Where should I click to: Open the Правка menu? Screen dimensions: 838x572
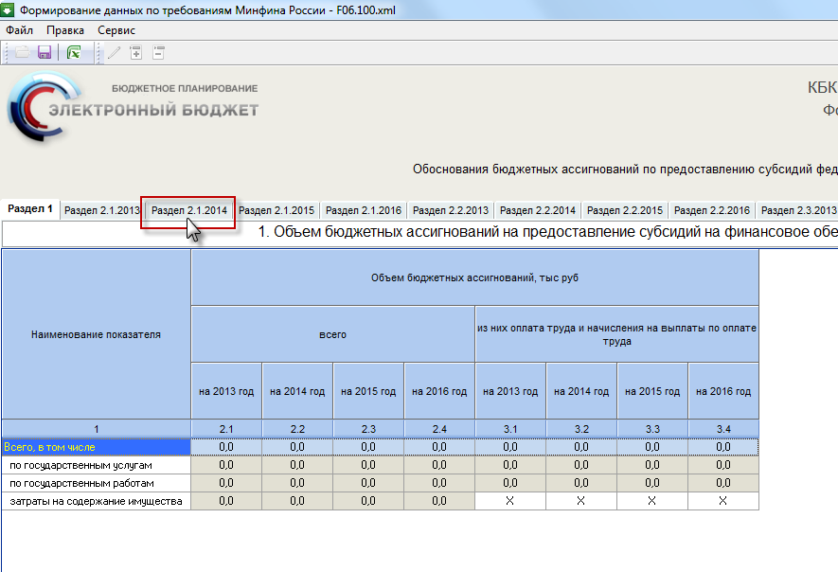pos(65,30)
